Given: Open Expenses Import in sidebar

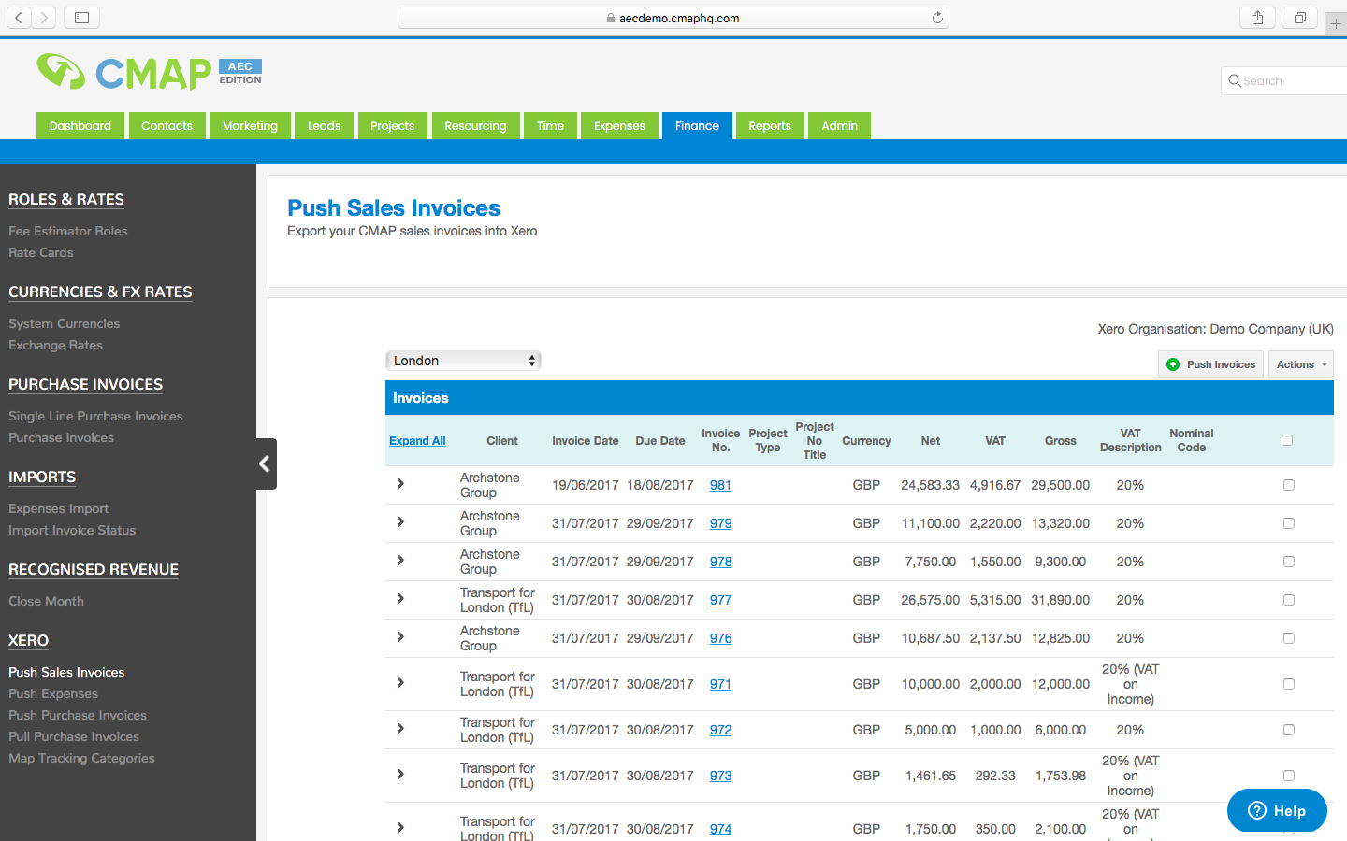Looking at the screenshot, I should (59, 508).
